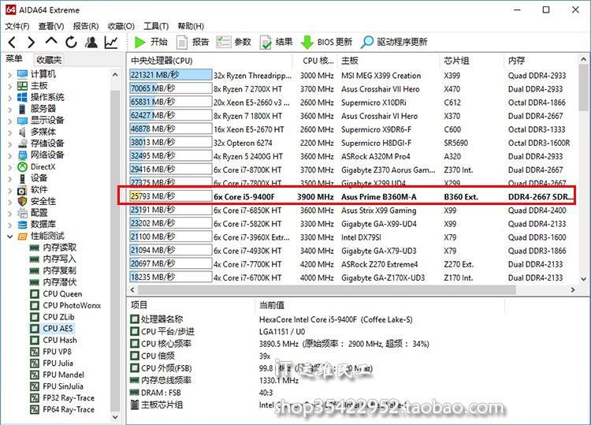This screenshot has width=591, height=425.
Task: Click the 驱动程序更新 magnifier icon
Action: [367, 42]
